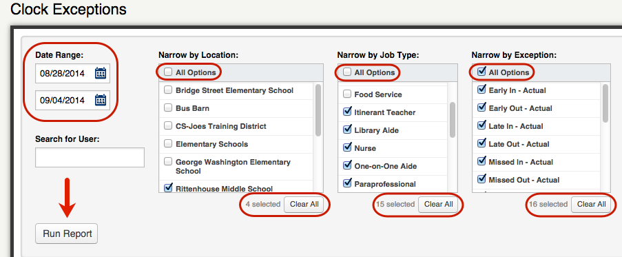
Task: Click the Location list scrollbar
Action: 318,138
